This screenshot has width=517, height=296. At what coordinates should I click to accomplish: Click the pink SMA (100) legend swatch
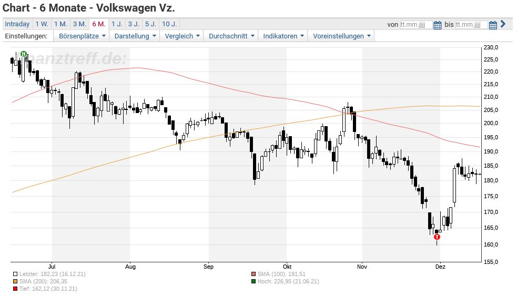point(254,274)
